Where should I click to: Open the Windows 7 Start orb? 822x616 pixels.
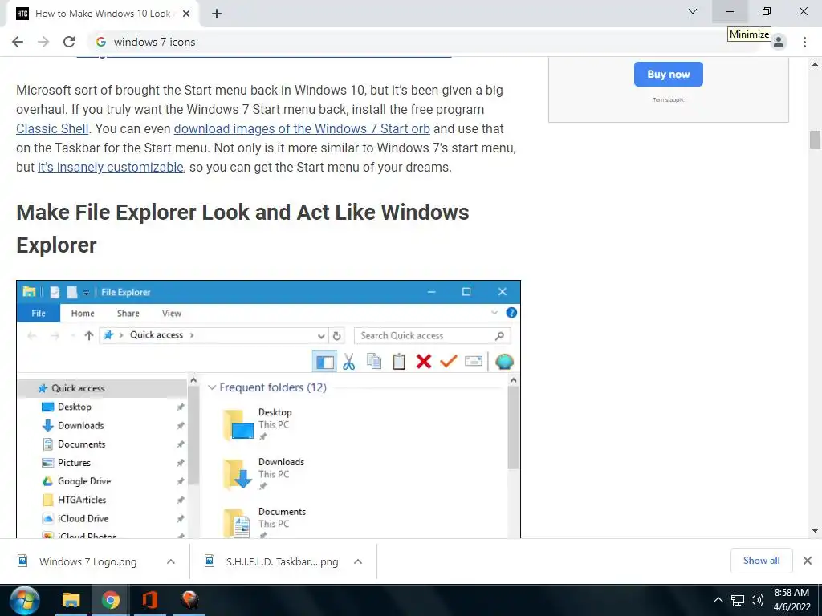24,600
